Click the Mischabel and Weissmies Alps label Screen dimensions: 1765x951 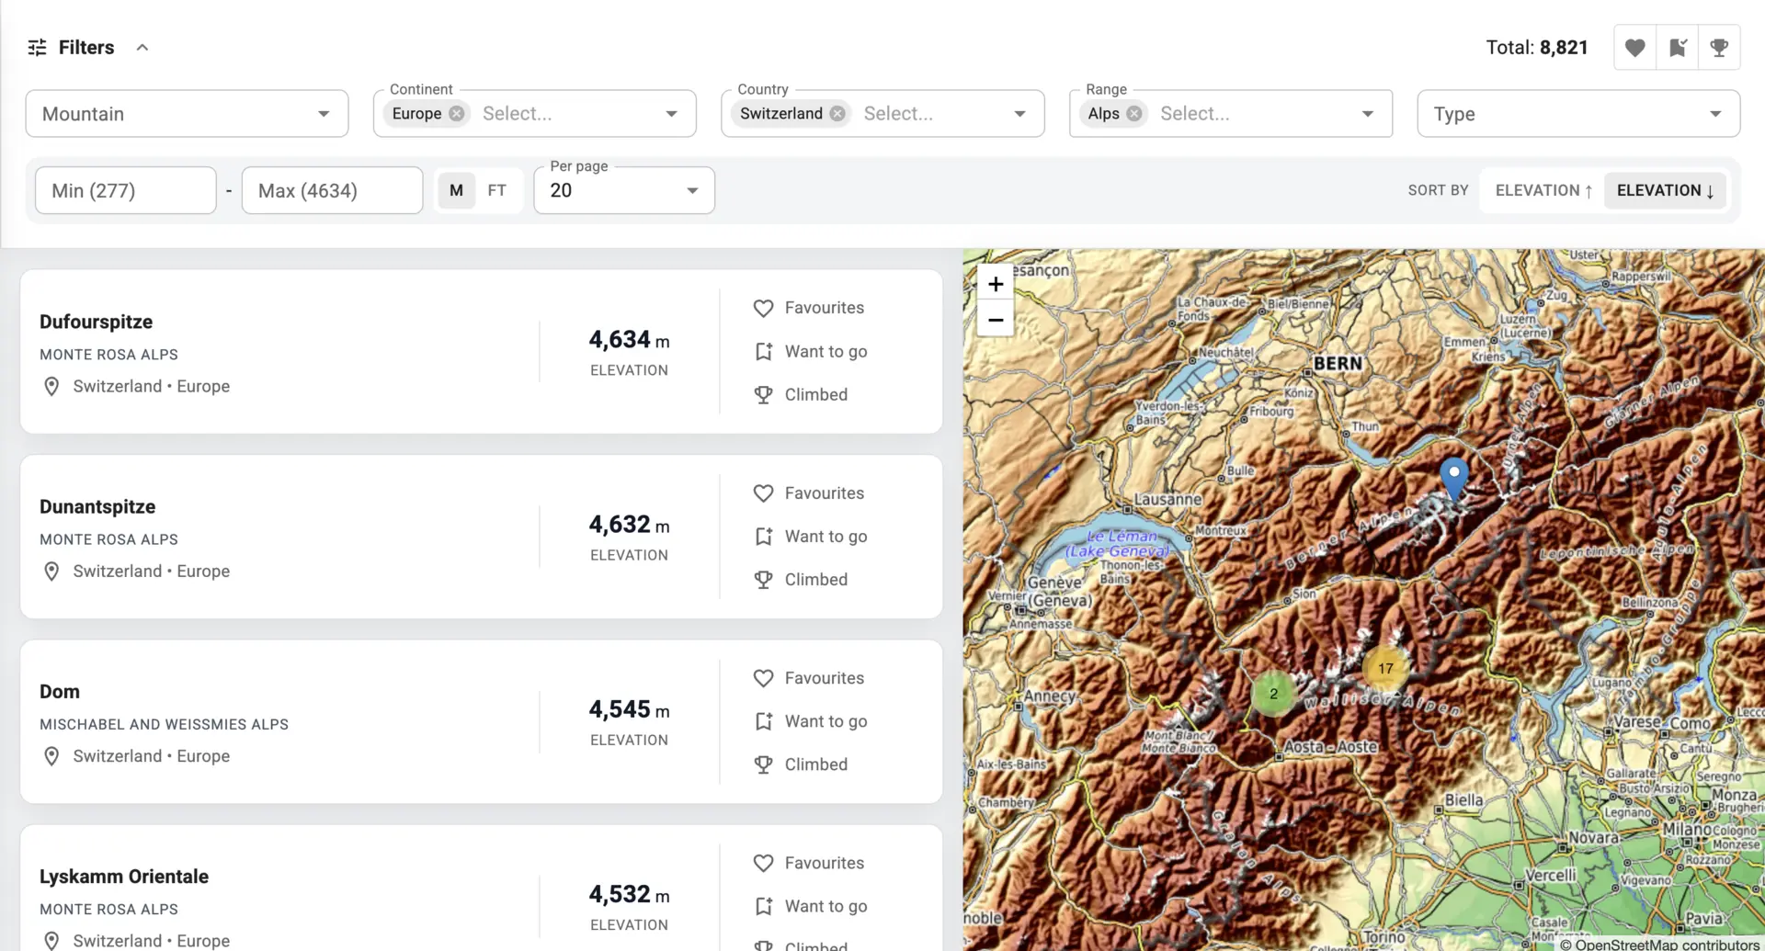click(x=164, y=724)
